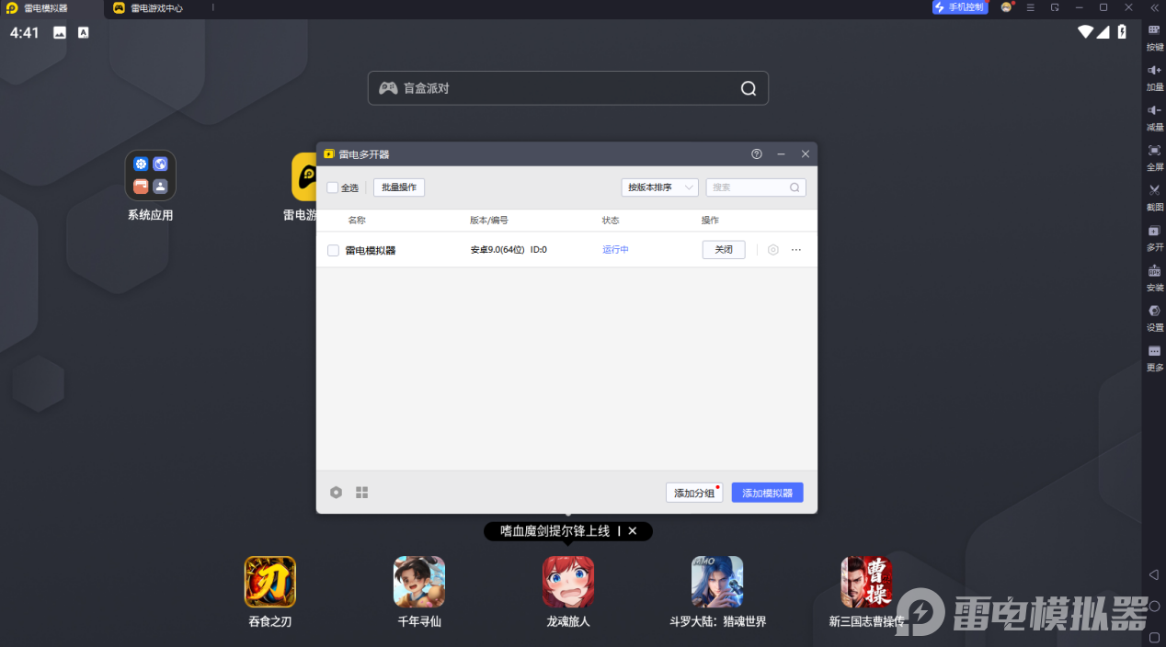Screen dimensions: 1166x647
Task: Click the 安装 APK install icon
Action: [x=1154, y=270]
